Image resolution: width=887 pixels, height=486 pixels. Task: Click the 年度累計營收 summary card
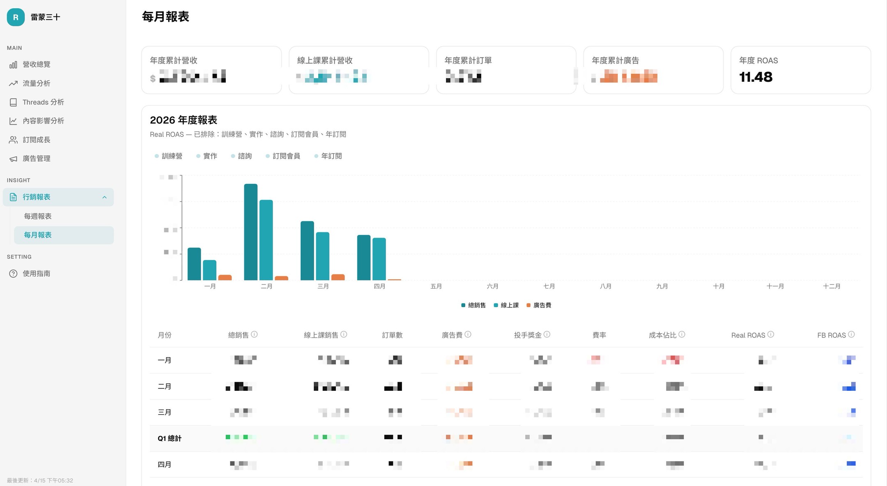click(x=211, y=70)
